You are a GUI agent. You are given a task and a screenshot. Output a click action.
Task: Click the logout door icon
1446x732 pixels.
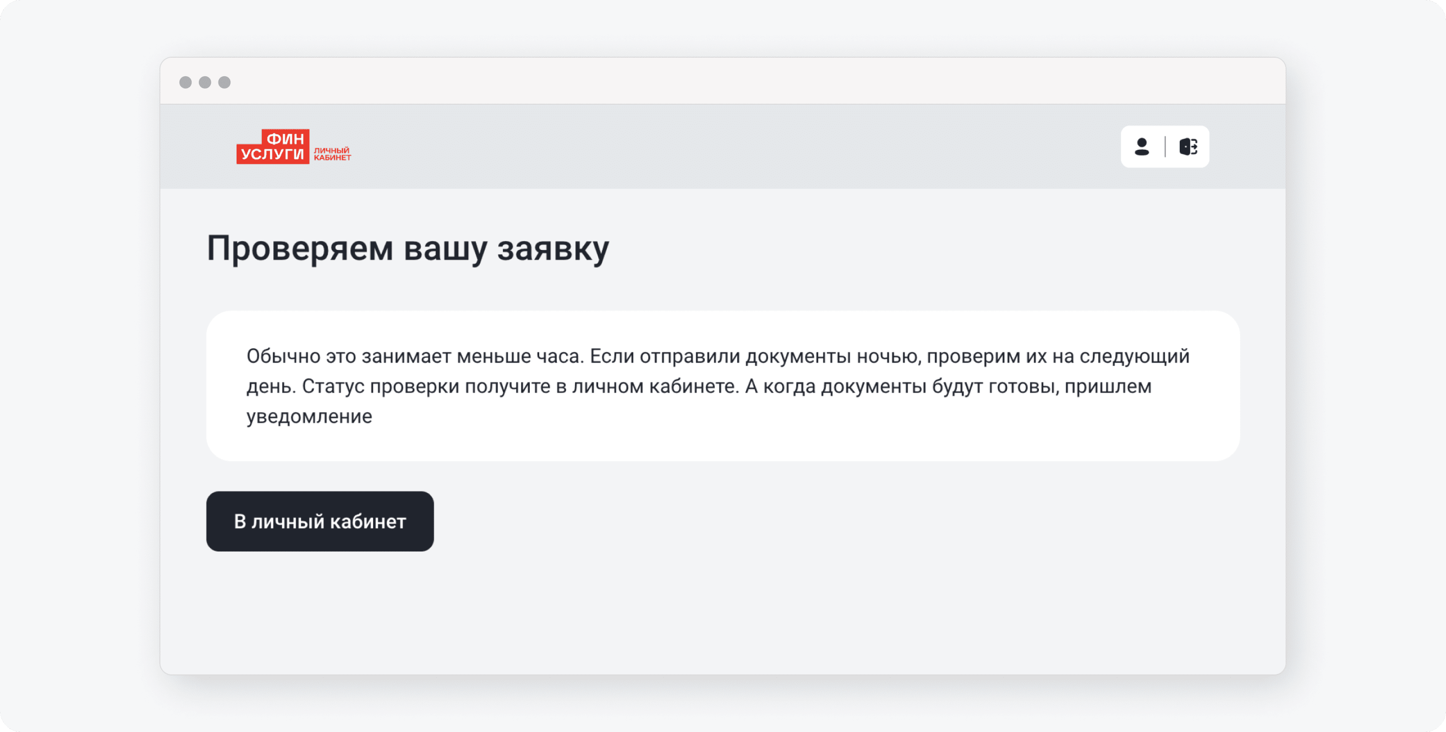[1188, 147]
